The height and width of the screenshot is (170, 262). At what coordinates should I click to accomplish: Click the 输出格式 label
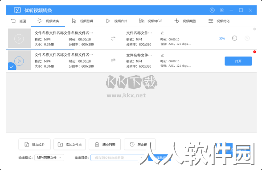tap(25, 158)
